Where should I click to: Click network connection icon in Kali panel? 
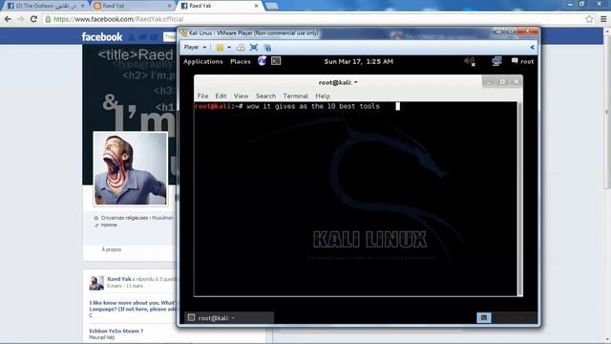pos(496,61)
